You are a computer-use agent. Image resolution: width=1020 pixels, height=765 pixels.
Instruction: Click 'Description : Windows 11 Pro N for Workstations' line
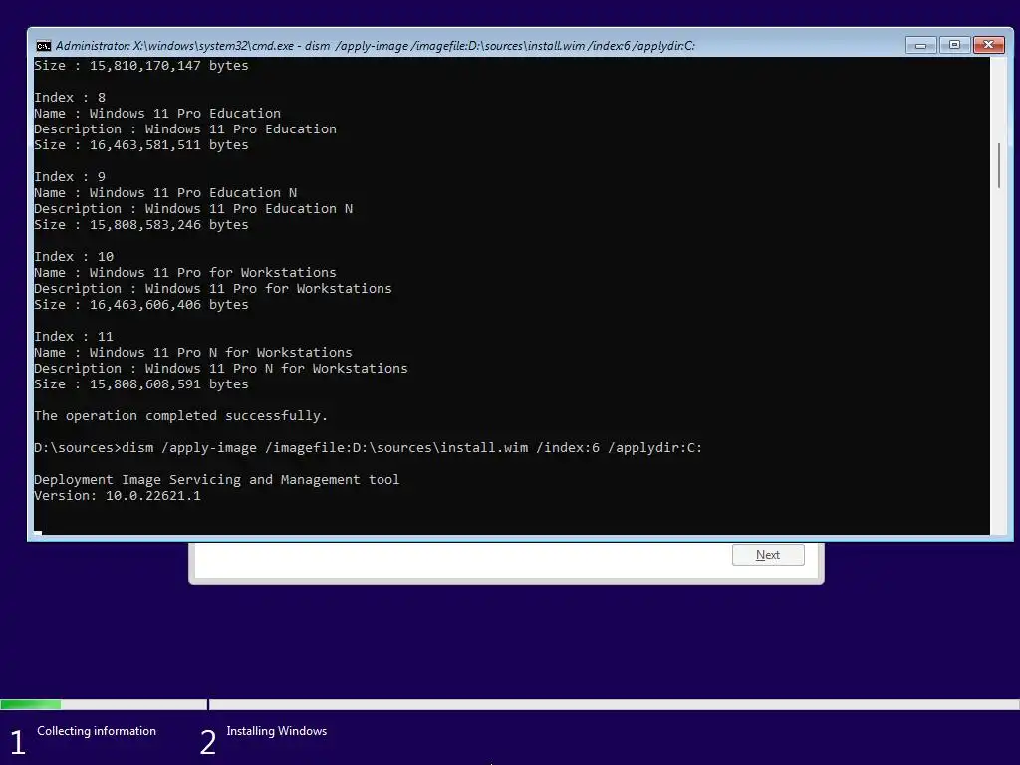[x=221, y=369]
